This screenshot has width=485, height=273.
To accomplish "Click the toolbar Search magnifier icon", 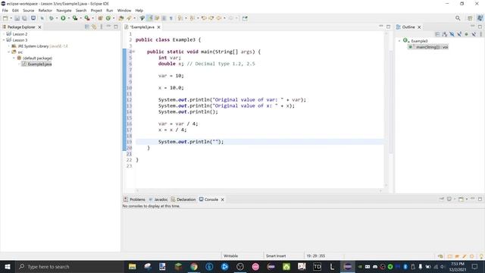I will [458, 18].
